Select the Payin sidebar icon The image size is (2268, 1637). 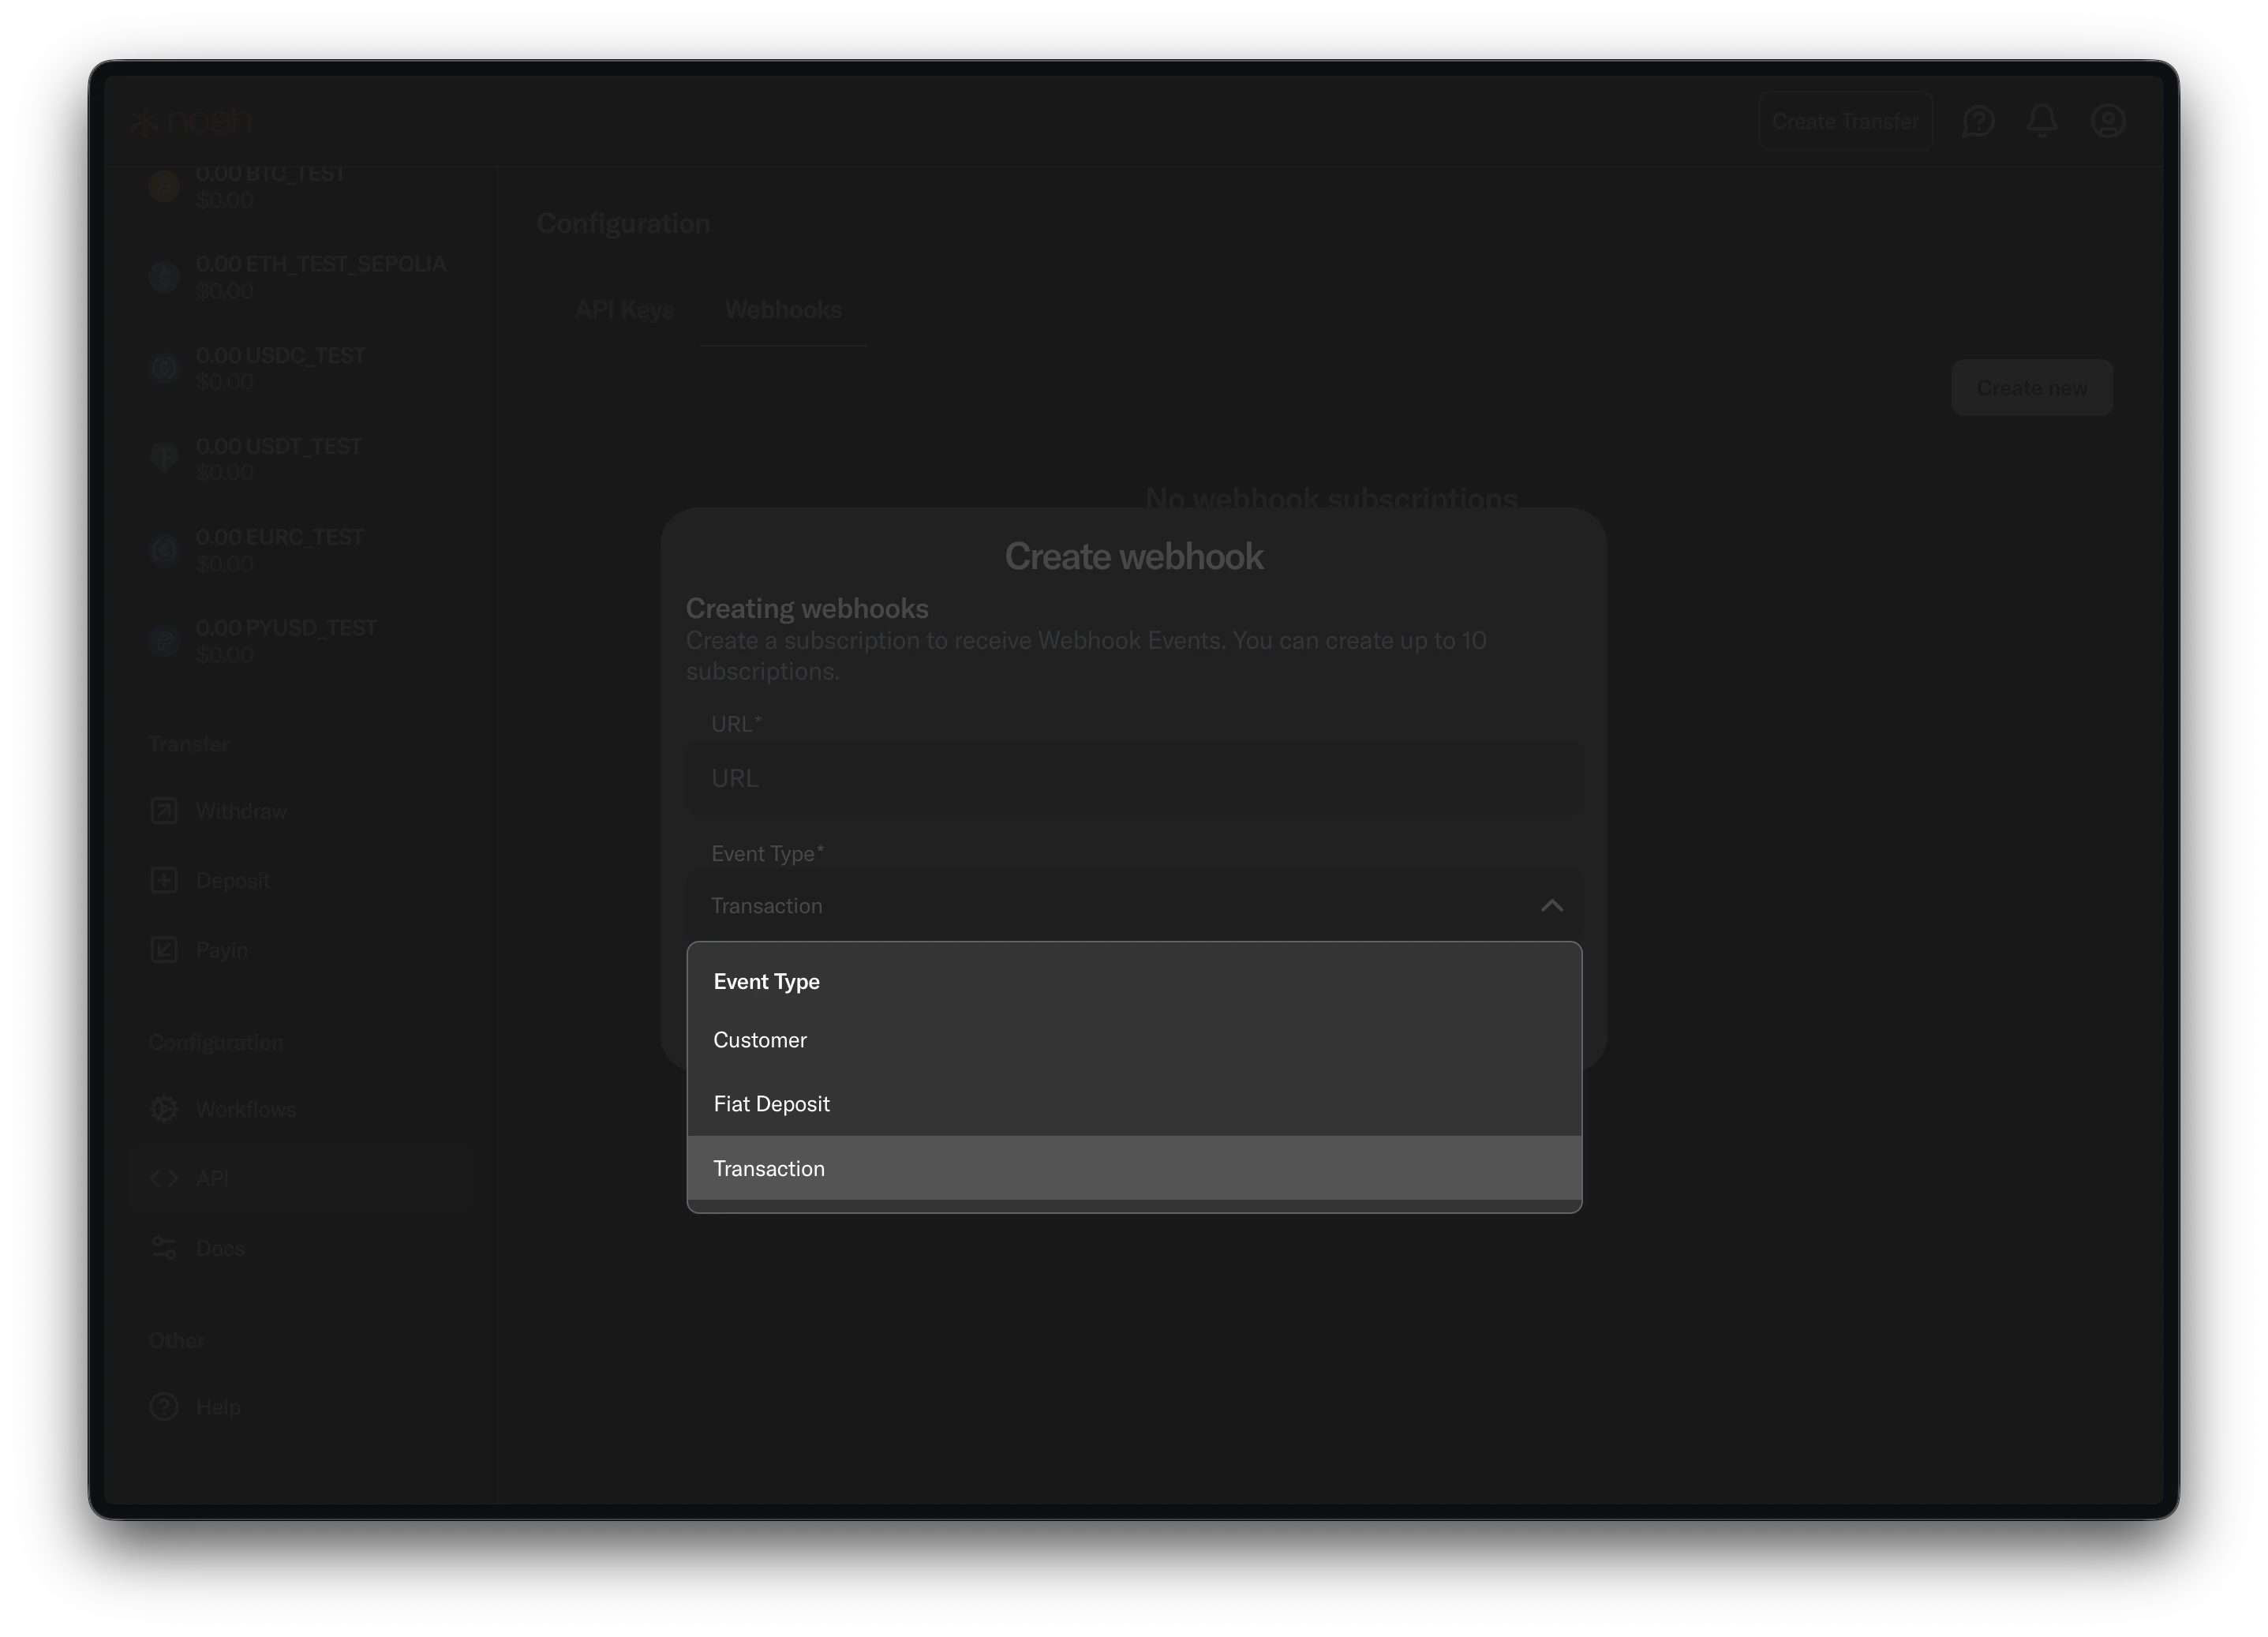coord(164,950)
